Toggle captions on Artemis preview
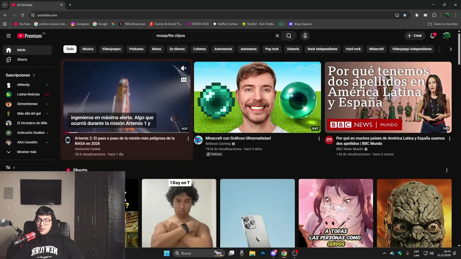 click(184, 80)
